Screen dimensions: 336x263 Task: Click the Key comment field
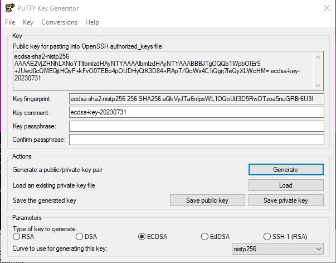[197, 112]
